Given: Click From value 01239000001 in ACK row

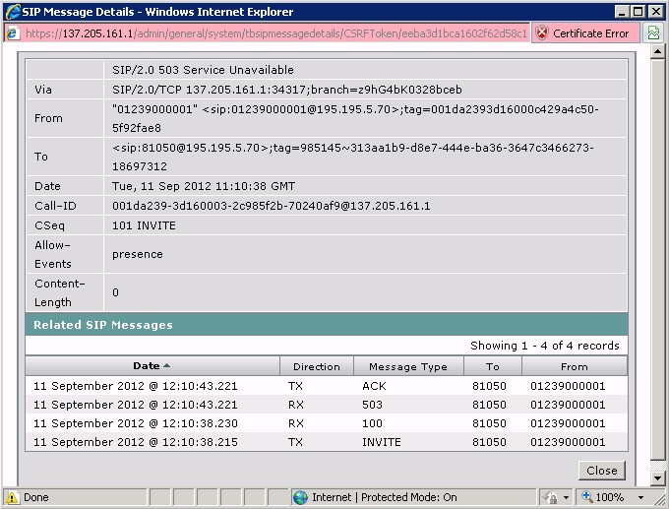Looking at the screenshot, I should [x=568, y=386].
